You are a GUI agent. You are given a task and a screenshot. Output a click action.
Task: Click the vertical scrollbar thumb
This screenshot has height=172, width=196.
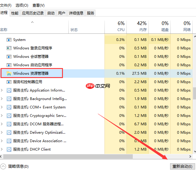pyautogui.click(x=194, y=93)
